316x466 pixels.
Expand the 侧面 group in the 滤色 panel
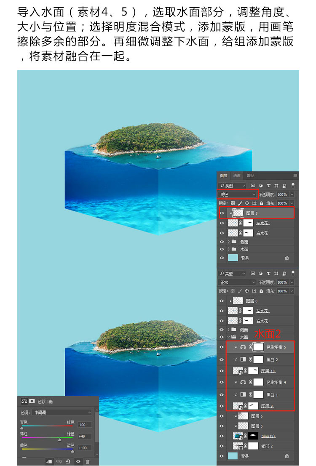click(228, 242)
